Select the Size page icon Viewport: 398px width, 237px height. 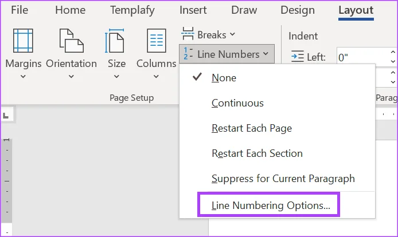(x=115, y=40)
